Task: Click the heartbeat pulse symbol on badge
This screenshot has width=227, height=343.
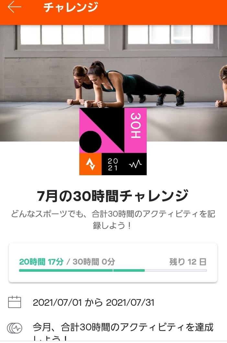Action: point(135,164)
